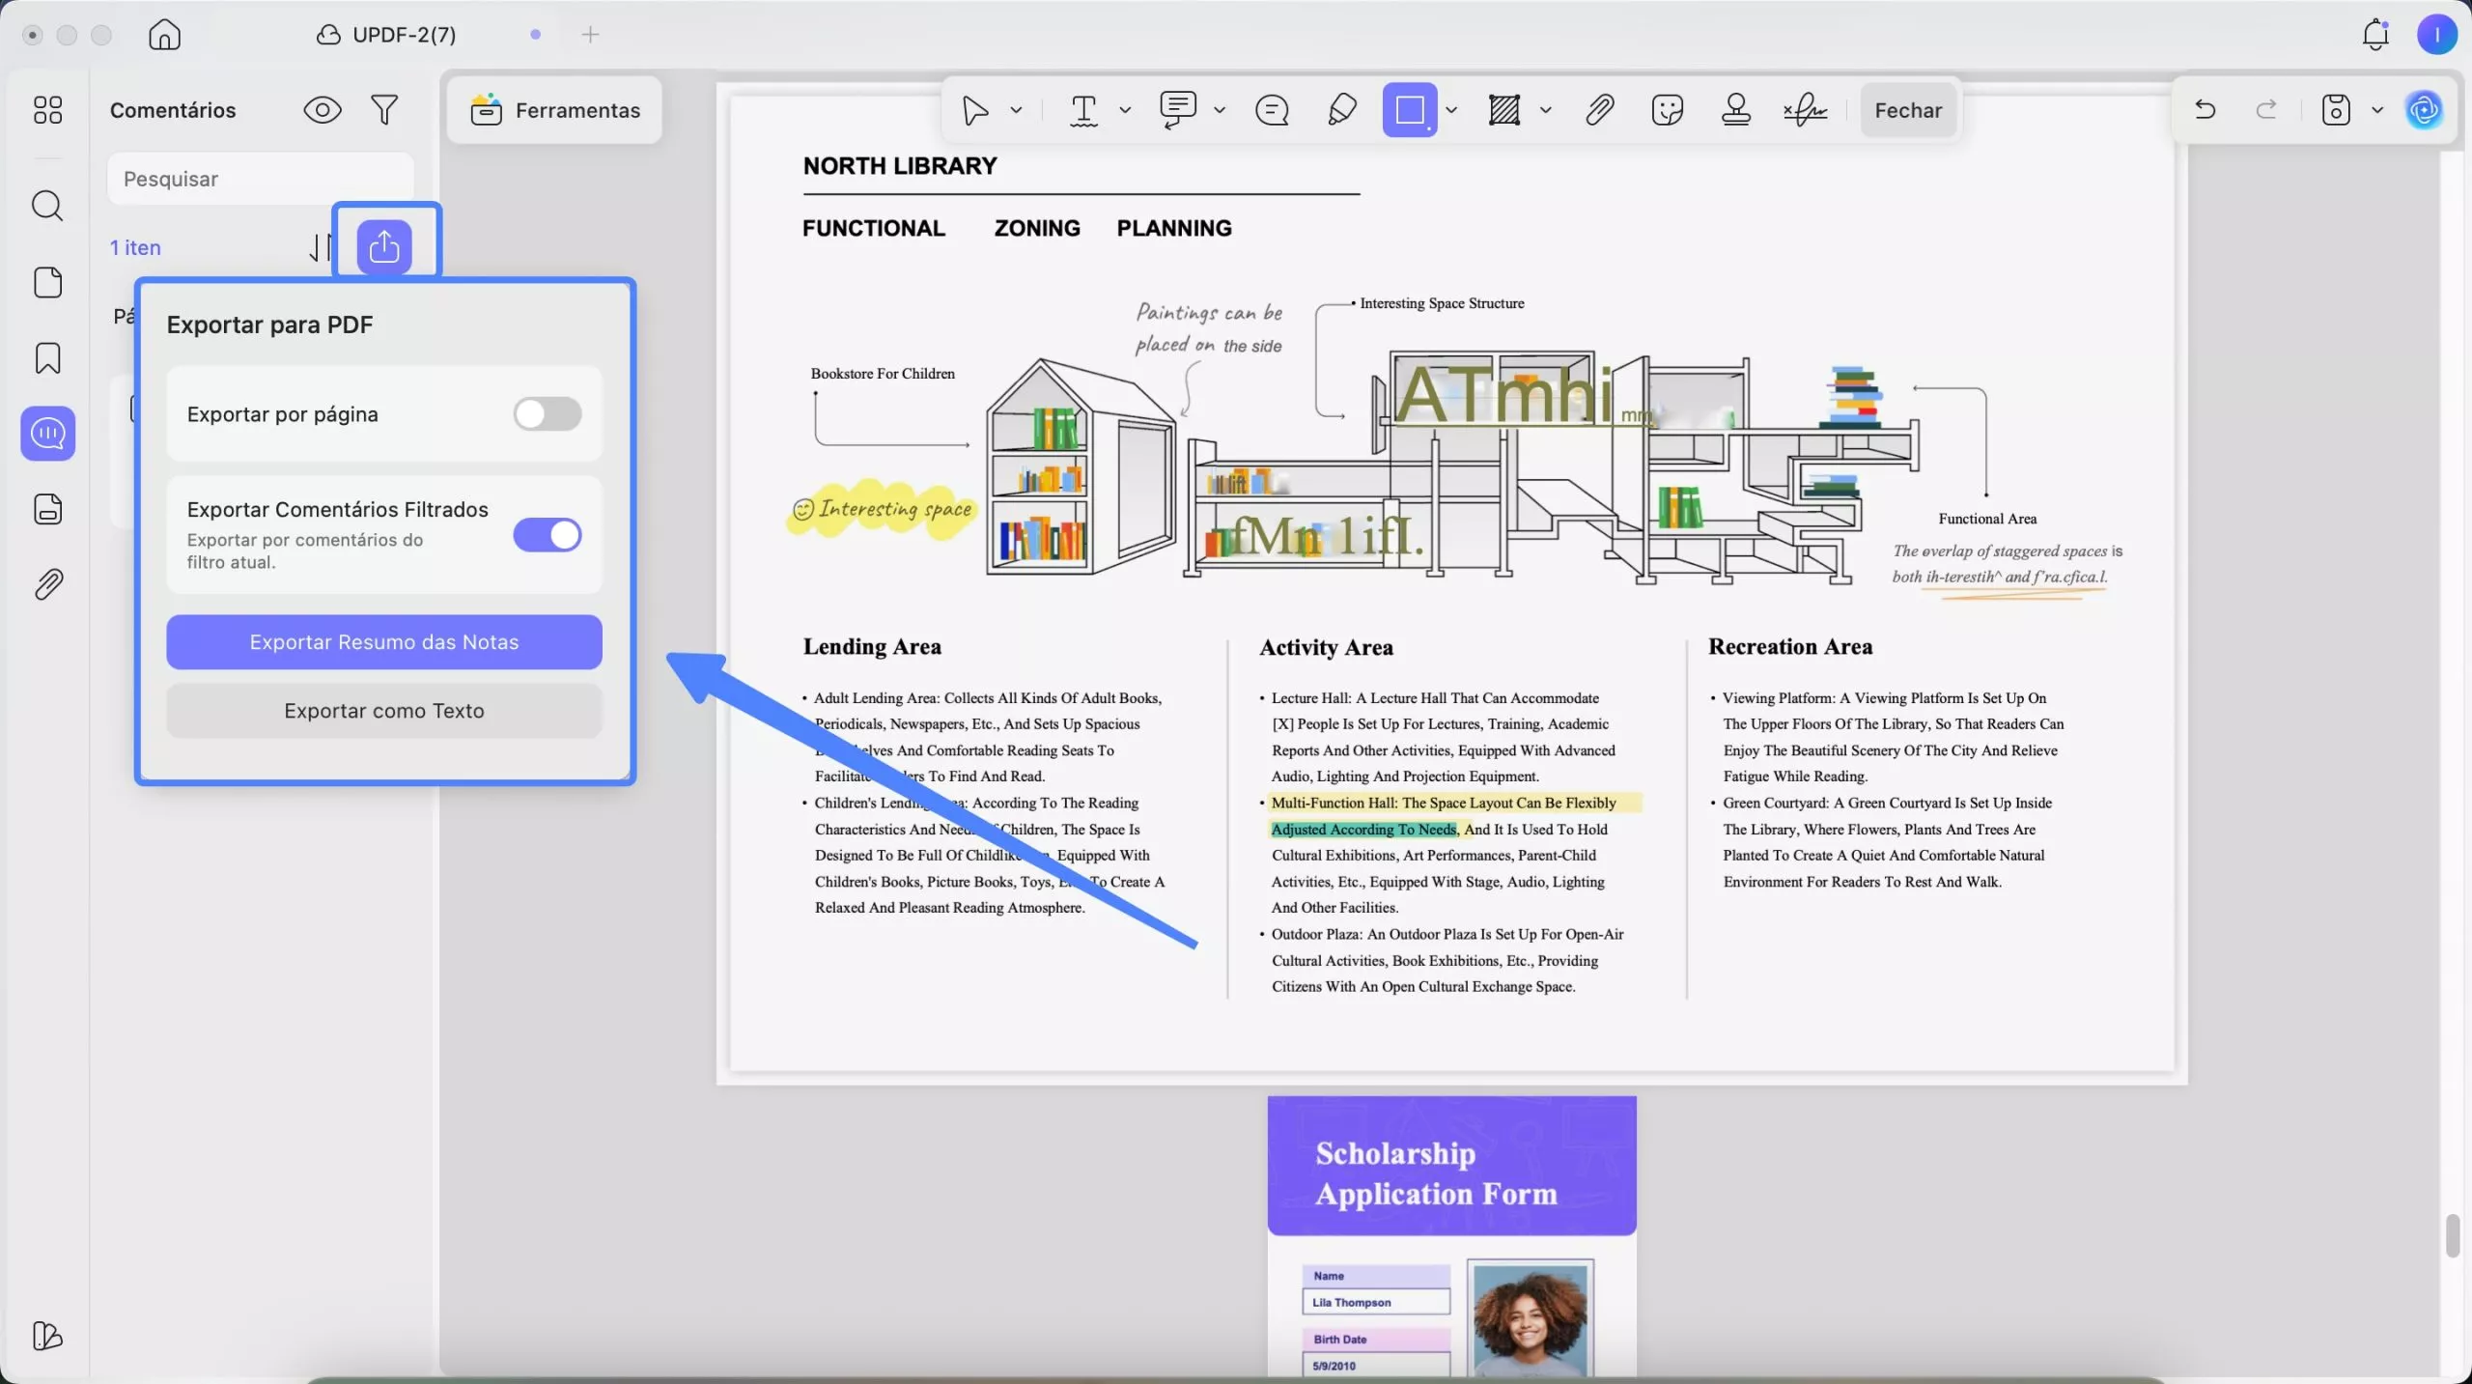Click the 'NORTH LIBRARY' heading
This screenshot has height=1384, width=2472.
pyautogui.click(x=900, y=166)
